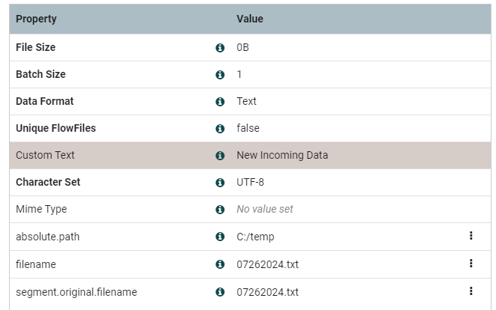Screen dimensions: 496x310
Task: Open the filename row options menu
Action: pyautogui.click(x=470, y=264)
